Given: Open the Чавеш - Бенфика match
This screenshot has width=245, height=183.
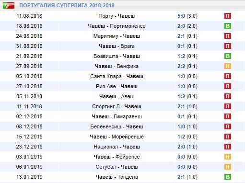Looking at the screenshot, I should tap(117, 66).
